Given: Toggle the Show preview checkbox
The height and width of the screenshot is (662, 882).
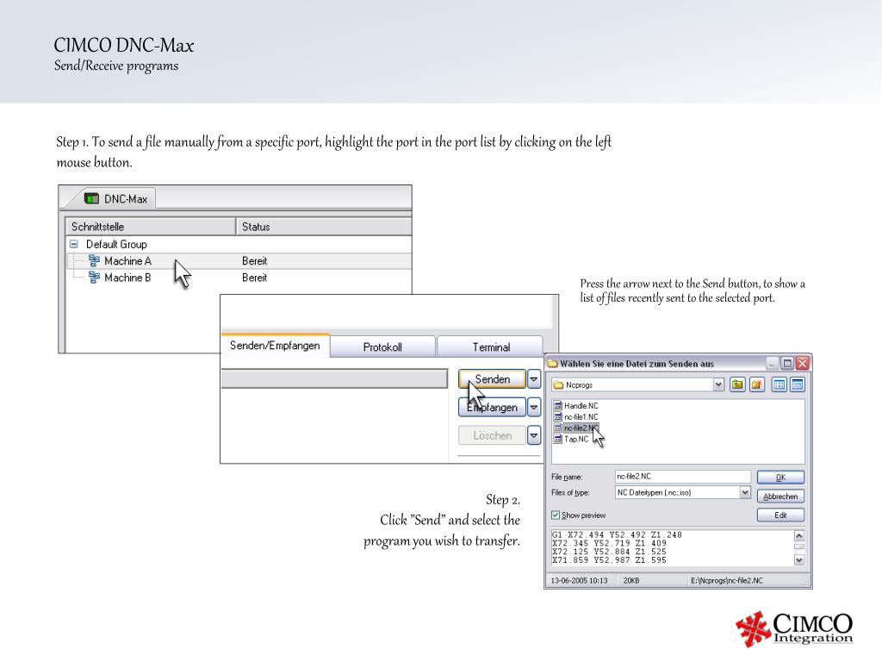Looking at the screenshot, I should (556, 515).
